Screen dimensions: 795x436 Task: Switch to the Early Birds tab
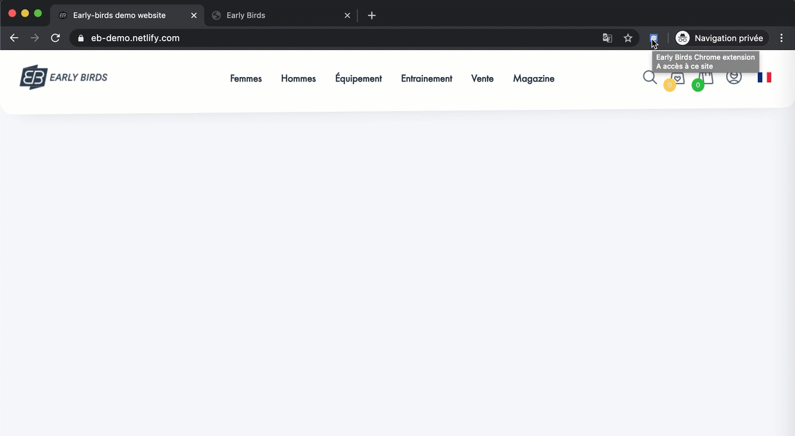(281, 15)
